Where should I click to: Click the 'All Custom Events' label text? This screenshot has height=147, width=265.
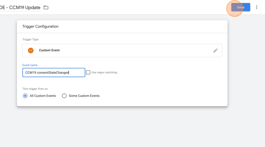click(x=43, y=96)
